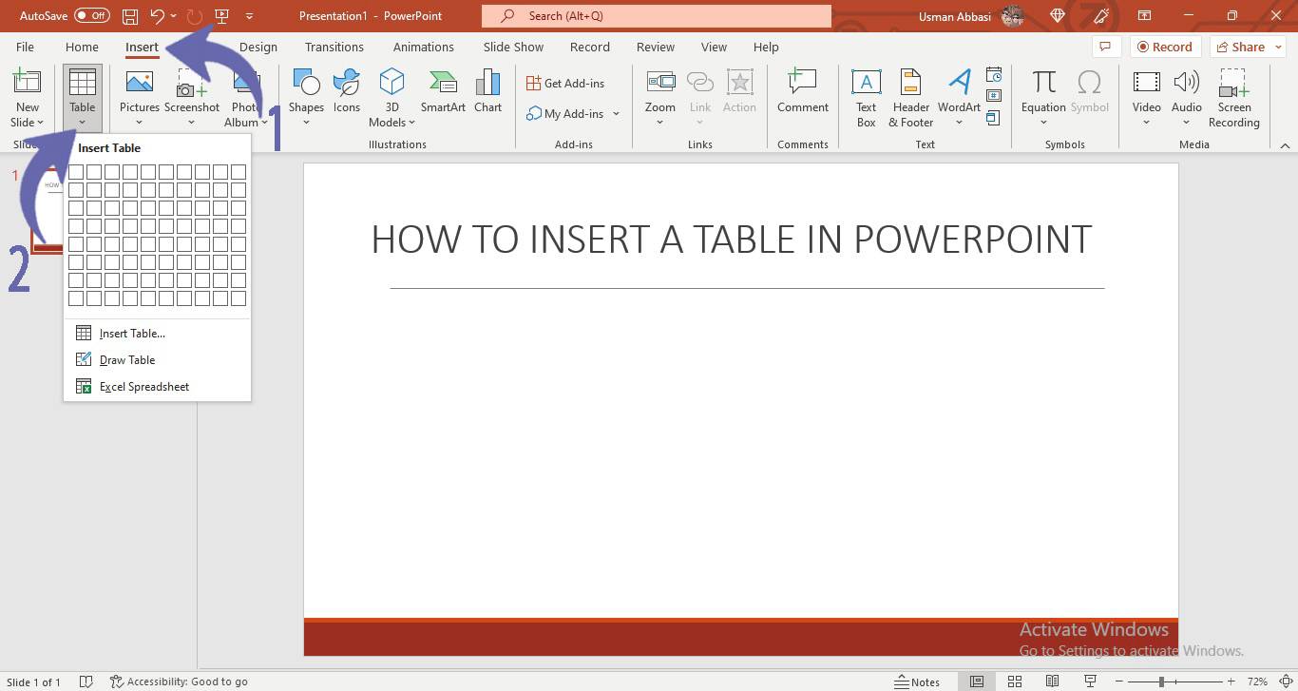Open the WordArt gallery
1298x691 pixels.
(x=960, y=97)
